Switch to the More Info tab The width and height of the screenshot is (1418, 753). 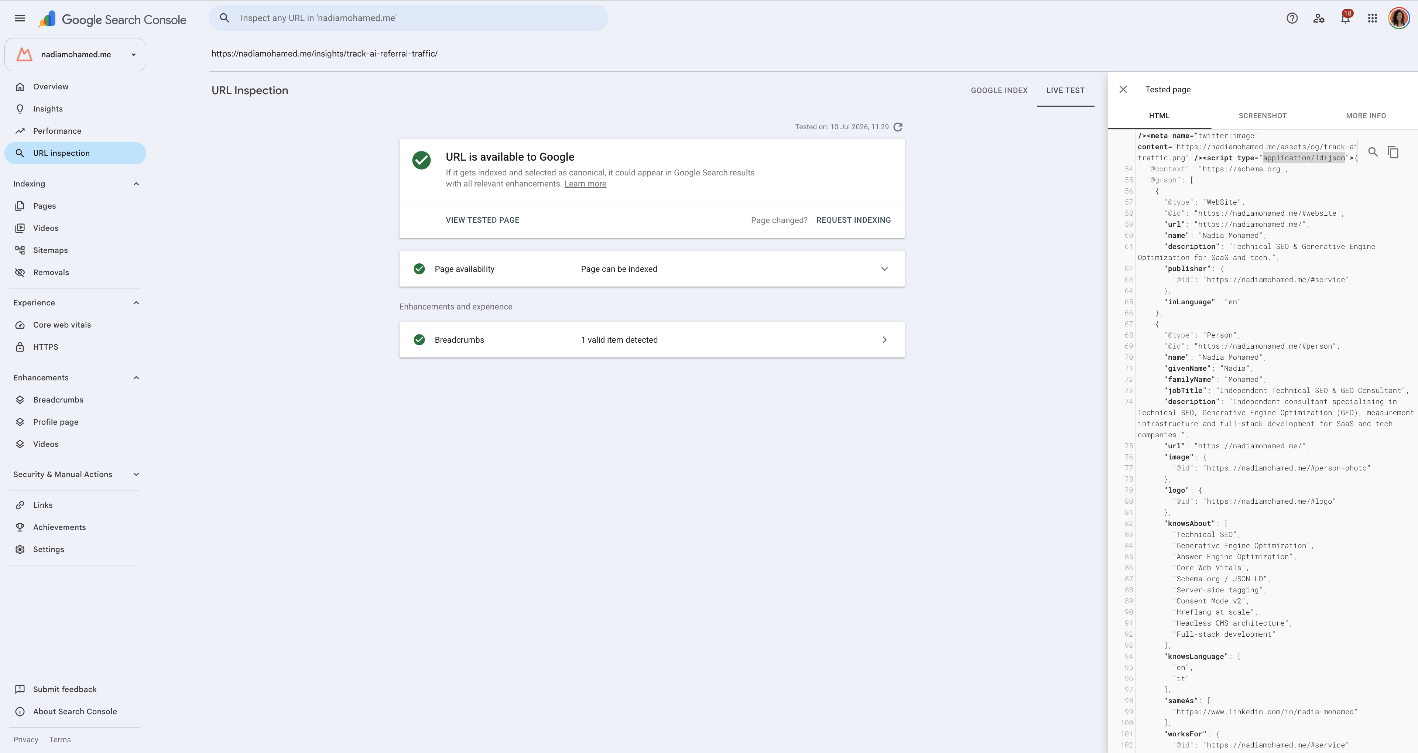1366,116
